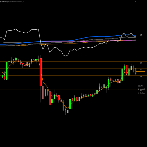147x147 pixels.
Task: Click the '27' axis label
Action: [141, 35]
